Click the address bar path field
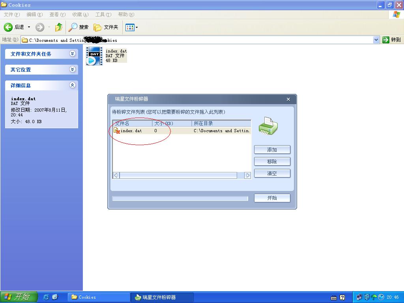Viewport: 404px width, 303px height. click(197, 40)
